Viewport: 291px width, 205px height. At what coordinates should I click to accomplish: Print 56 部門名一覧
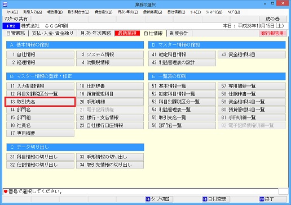click(x=182, y=125)
